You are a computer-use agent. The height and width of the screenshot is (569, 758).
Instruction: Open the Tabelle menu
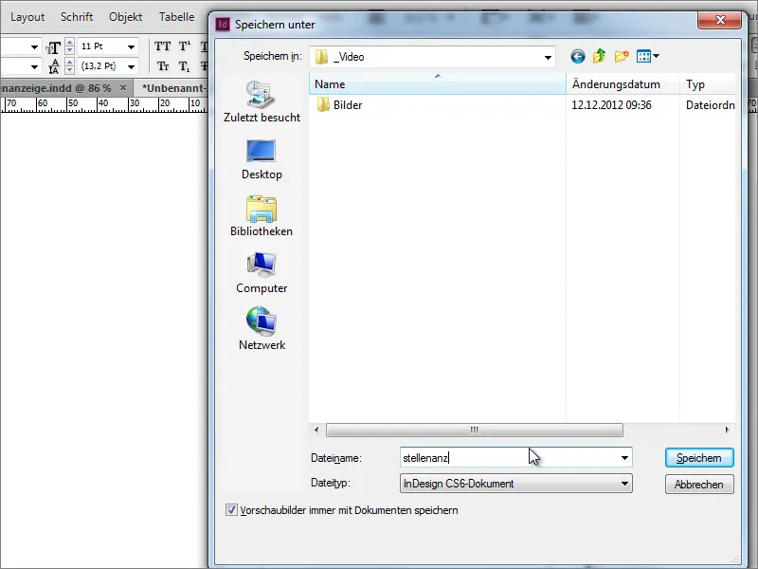click(x=177, y=17)
